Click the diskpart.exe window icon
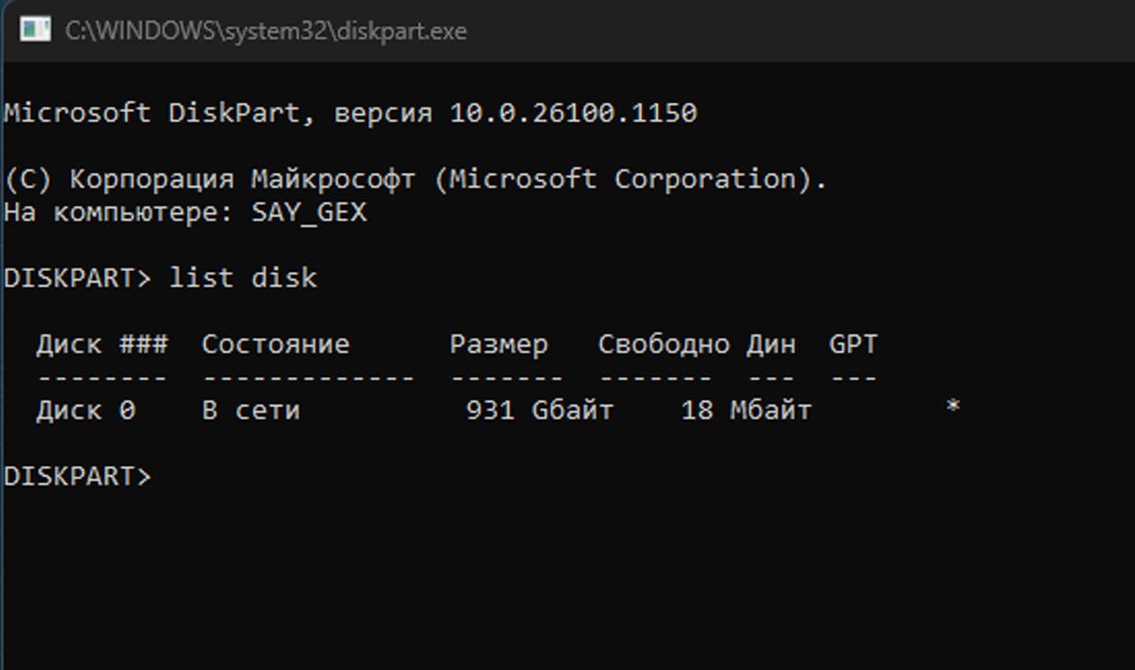The width and height of the screenshot is (1135, 670). point(35,31)
